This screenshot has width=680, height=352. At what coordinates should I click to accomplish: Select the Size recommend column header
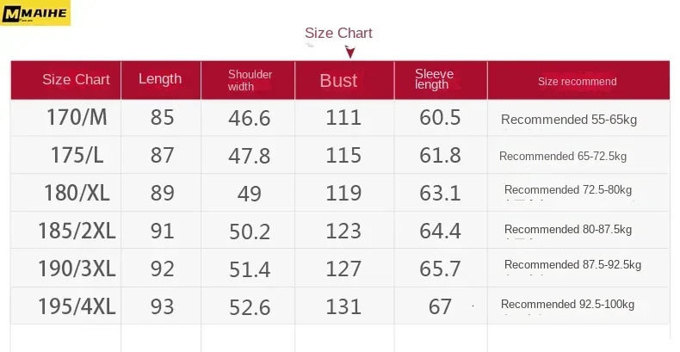pos(577,82)
